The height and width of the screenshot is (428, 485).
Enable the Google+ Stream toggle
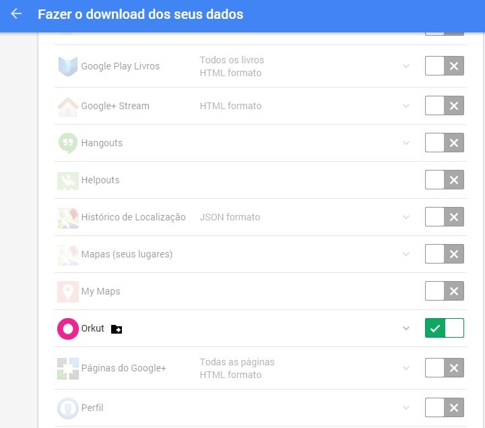tap(444, 106)
